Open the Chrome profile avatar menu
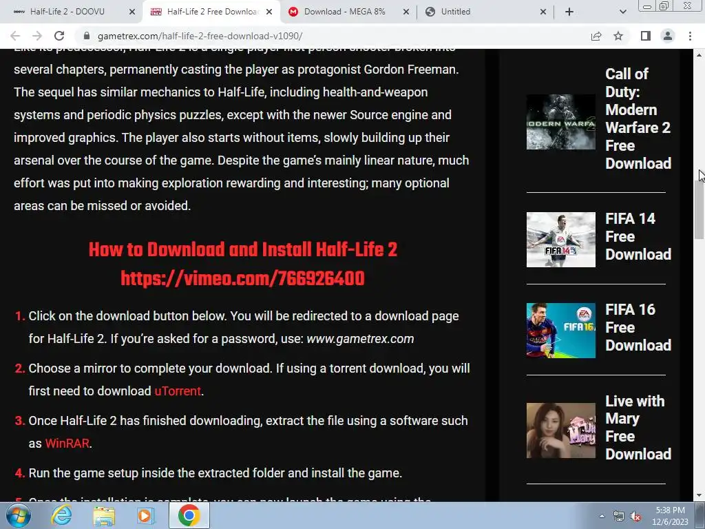The image size is (705, 529). click(x=668, y=36)
